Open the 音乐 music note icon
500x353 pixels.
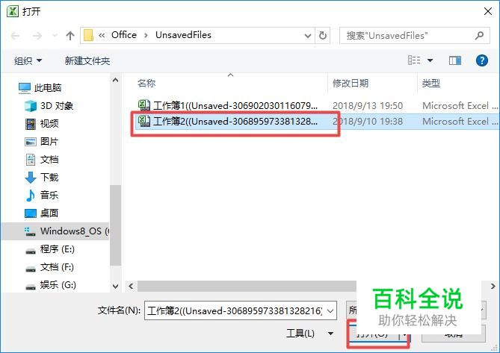click(x=31, y=195)
